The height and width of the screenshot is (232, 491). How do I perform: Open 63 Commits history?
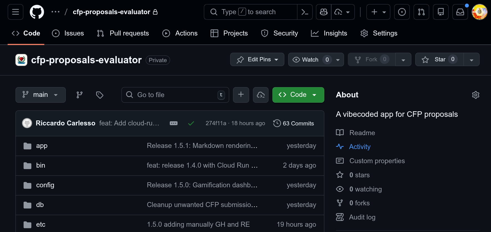click(x=293, y=123)
